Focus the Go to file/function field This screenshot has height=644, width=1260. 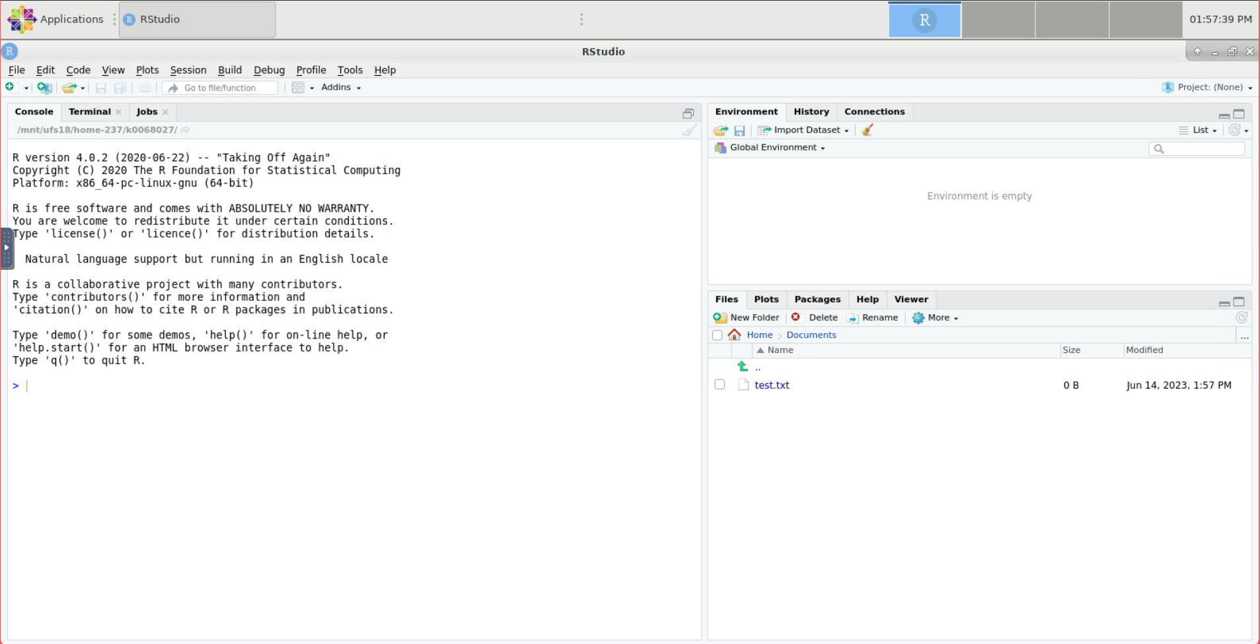pyautogui.click(x=220, y=88)
